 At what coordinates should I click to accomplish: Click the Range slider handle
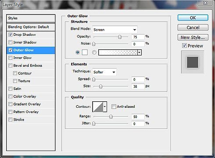coord(111,117)
